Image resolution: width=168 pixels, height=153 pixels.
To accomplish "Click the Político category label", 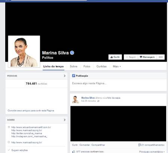I will (48, 58).
